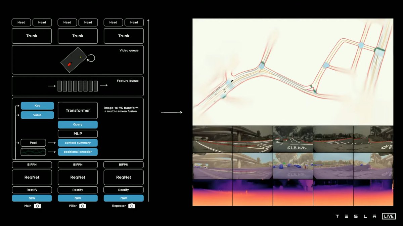The image size is (403, 226).
Task: Click the arrow leaving the Feature queue cells
Action: click(x=104, y=85)
